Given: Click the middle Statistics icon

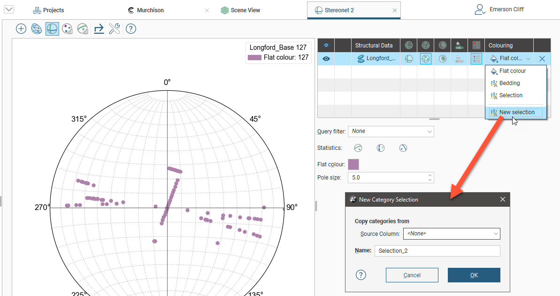Looking at the screenshot, I should point(381,148).
